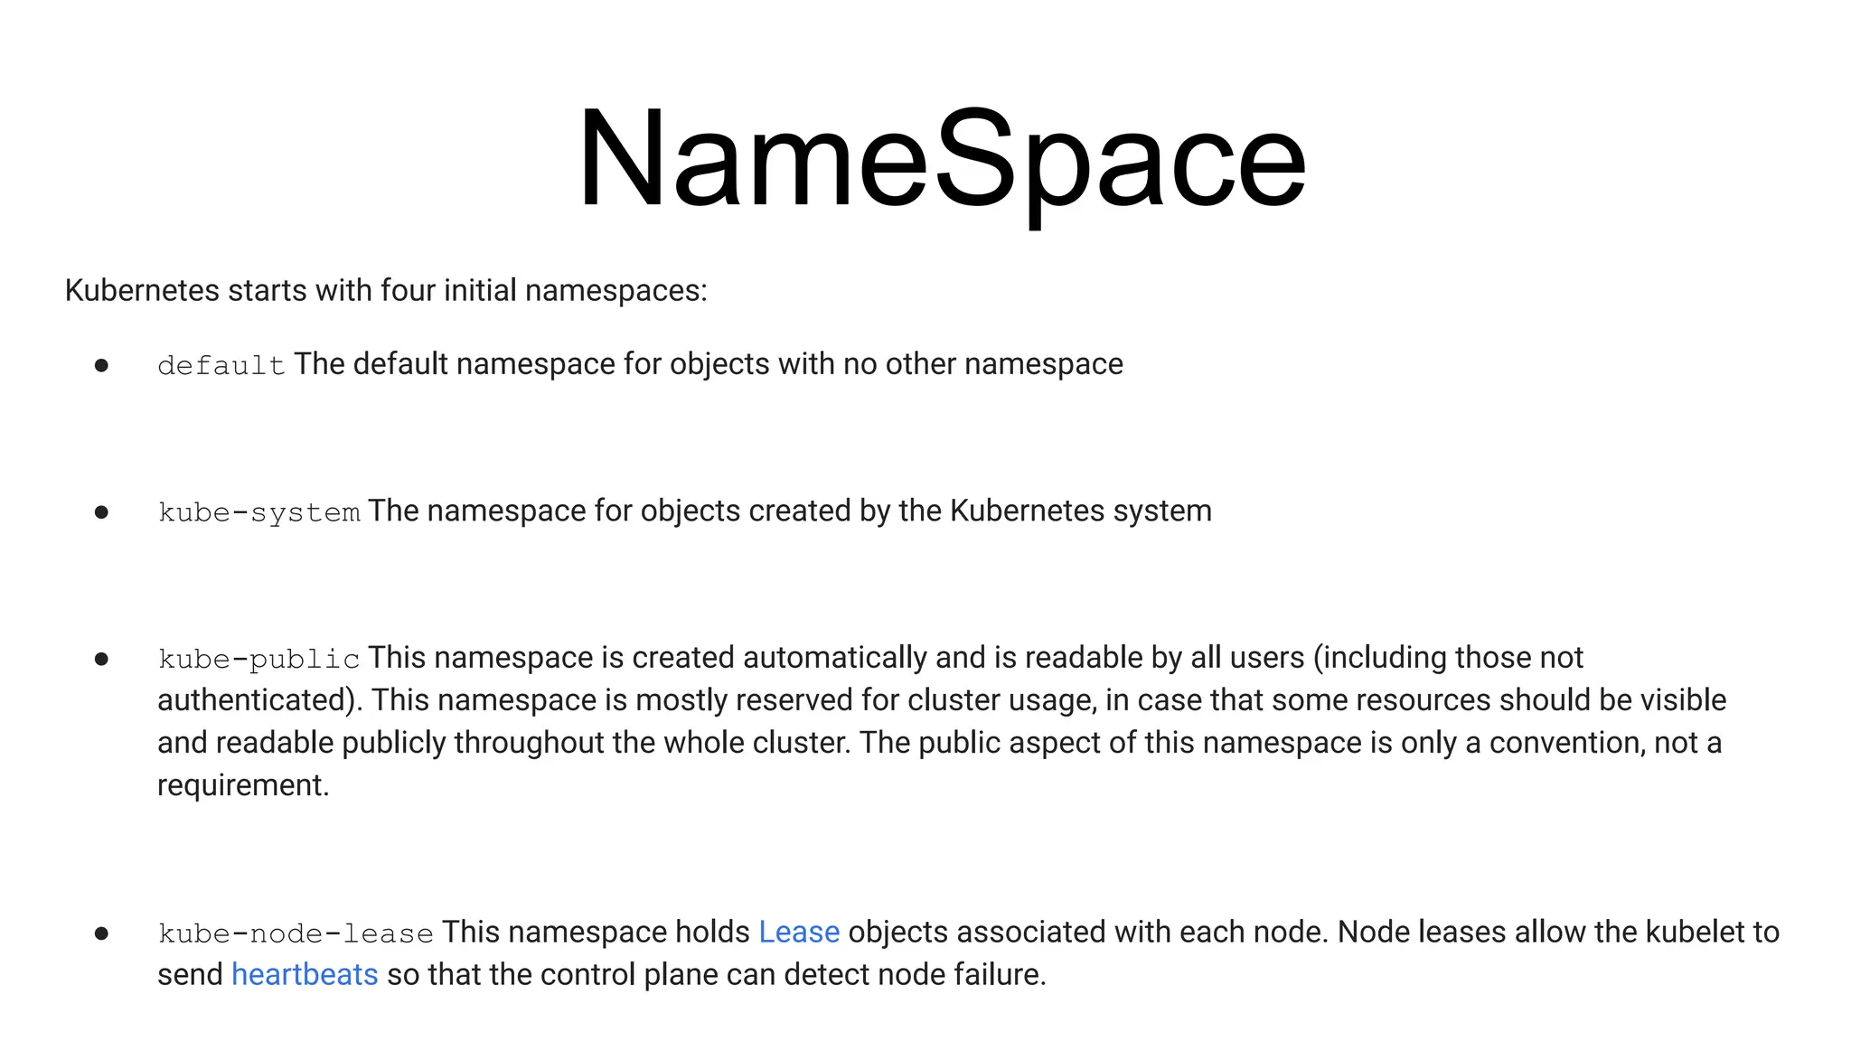
Task: Select the 'kube-node-lease' monospace term
Action: click(296, 933)
